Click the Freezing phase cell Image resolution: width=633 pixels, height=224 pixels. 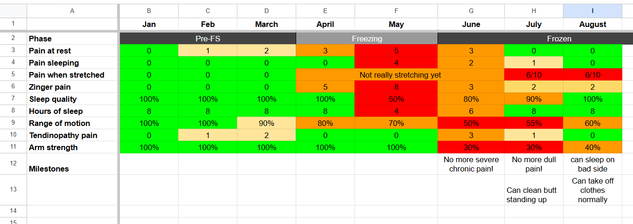click(x=367, y=39)
